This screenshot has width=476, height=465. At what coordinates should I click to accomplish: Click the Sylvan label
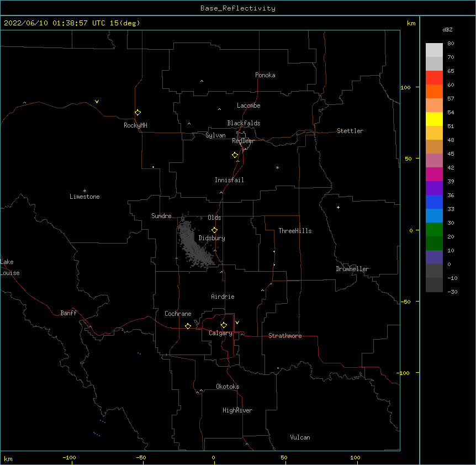[215, 135]
